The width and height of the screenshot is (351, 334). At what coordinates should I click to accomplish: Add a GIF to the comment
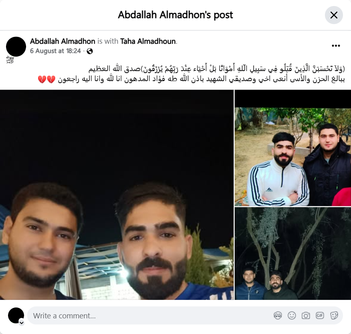click(320, 316)
